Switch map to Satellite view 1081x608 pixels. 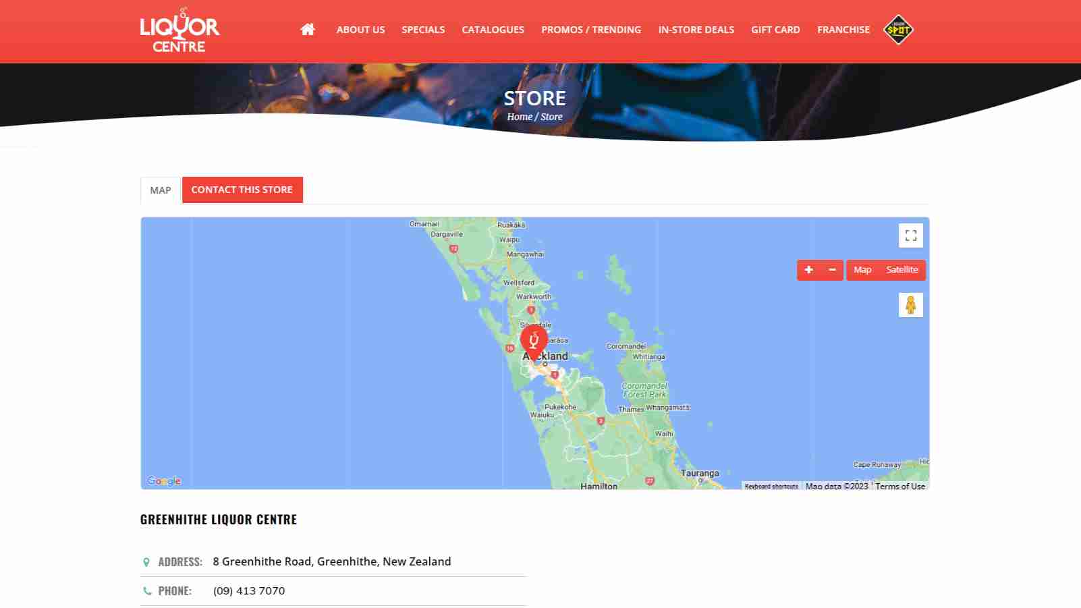pyautogui.click(x=902, y=270)
